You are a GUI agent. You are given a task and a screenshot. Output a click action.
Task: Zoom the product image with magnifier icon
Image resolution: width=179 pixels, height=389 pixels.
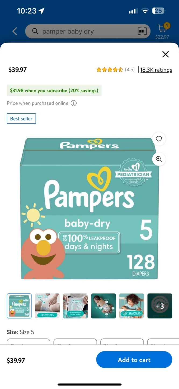coord(159,159)
